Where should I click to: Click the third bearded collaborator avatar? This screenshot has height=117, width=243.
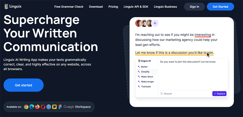(x=149, y=23)
